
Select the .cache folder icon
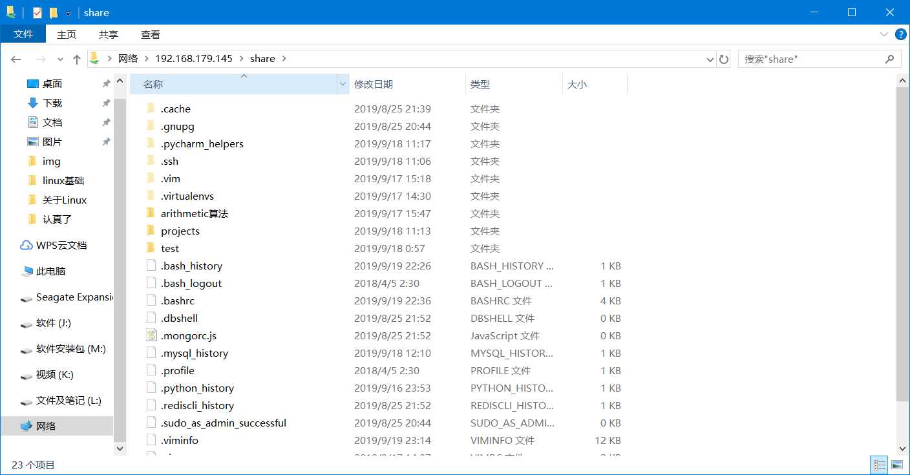coord(151,109)
